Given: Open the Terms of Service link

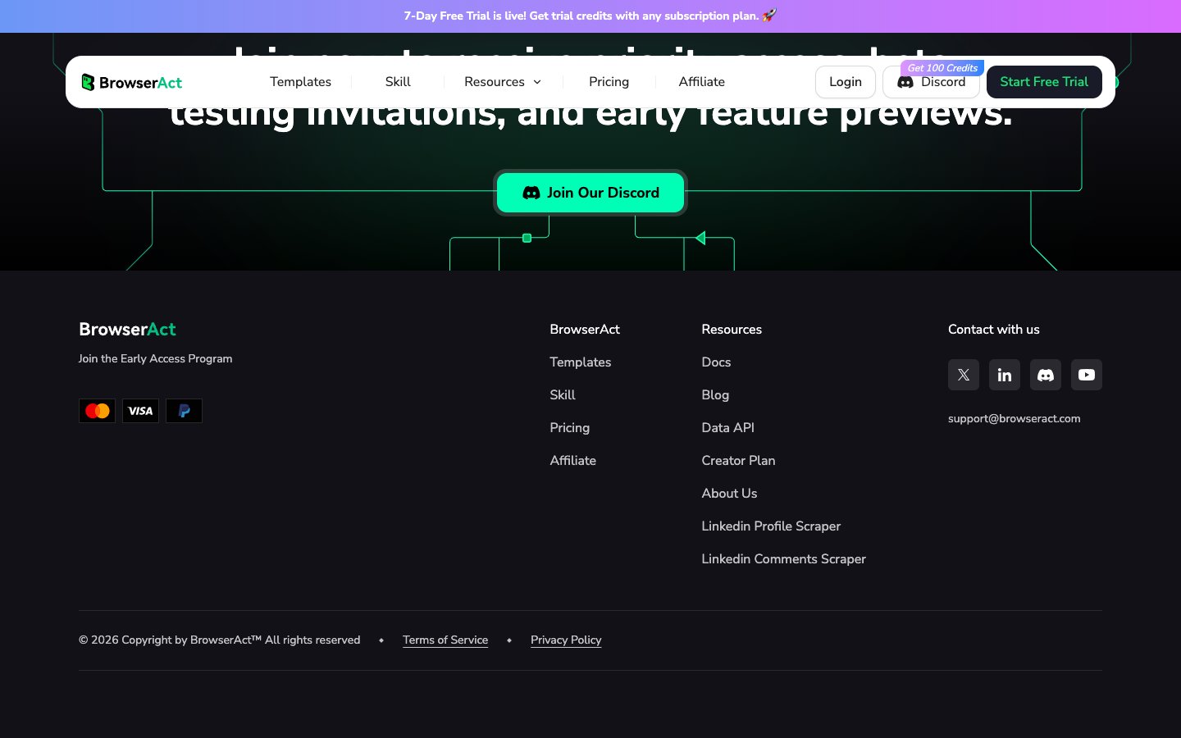Looking at the screenshot, I should (445, 640).
